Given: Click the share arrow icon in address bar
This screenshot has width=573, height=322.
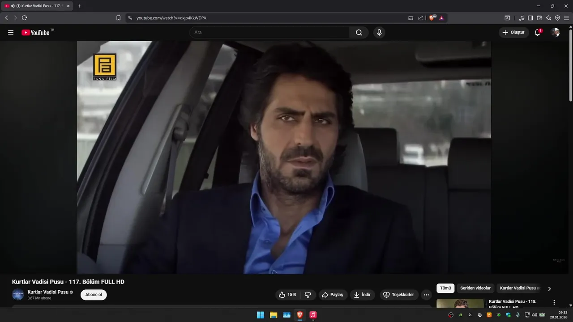Looking at the screenshot, I should [421, 18].
